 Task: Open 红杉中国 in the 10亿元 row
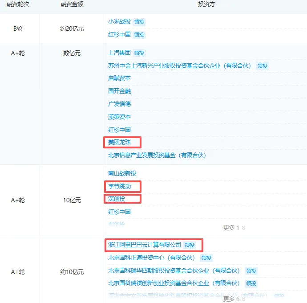pyautogui.click(x=119, y=212)
